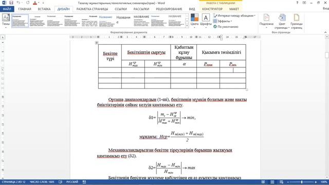
Task: Open ribbon display options
Action: tap(304, 3)
